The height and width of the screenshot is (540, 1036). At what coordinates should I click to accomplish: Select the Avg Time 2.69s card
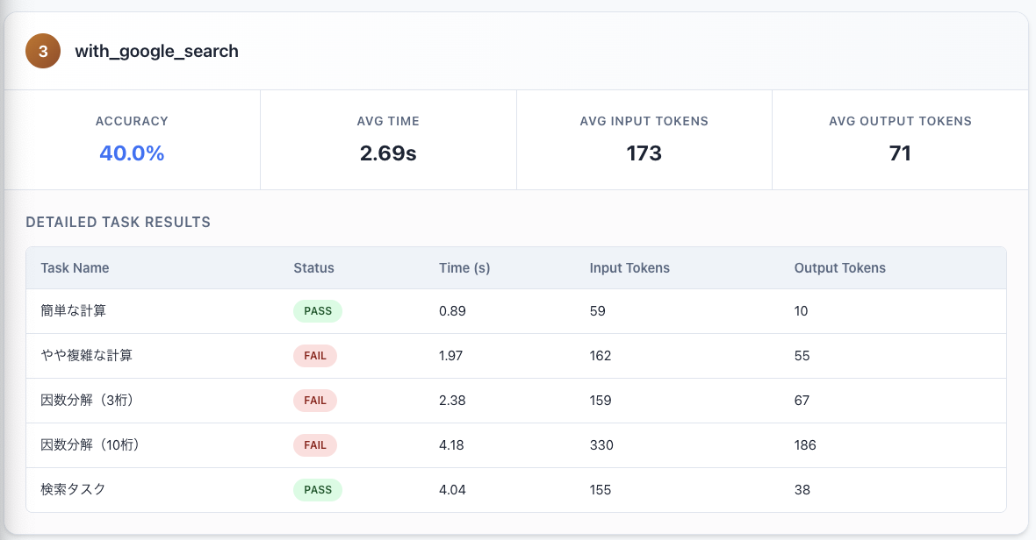(x=388, y=140)
